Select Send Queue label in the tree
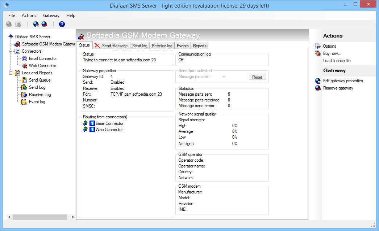The image size is (379, 231). 39,80
